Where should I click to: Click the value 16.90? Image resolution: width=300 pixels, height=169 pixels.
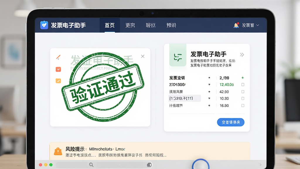tap(224, 106)
